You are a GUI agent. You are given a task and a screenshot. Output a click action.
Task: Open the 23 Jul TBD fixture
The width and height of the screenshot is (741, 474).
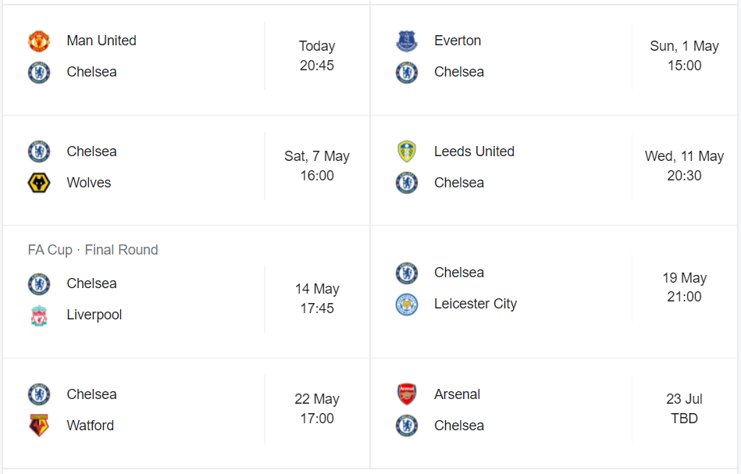[685, 409]
